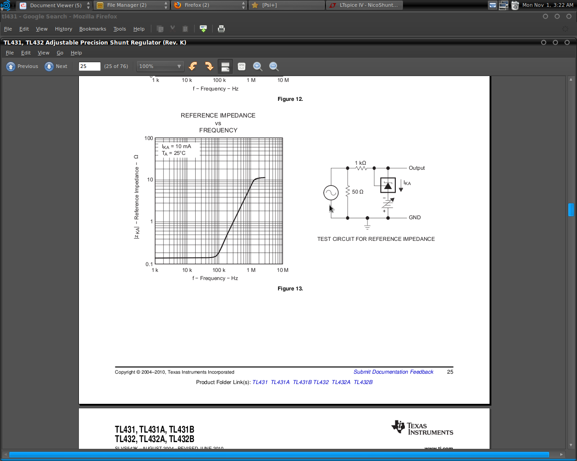The image size is (577, 461).
Task: Click the horizontal scrollbar right arrow
Action: 561,454
